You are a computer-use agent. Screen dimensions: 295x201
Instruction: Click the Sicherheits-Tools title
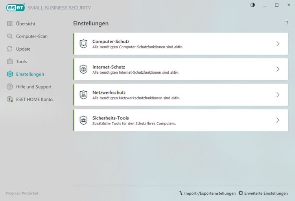coord(111,118)
